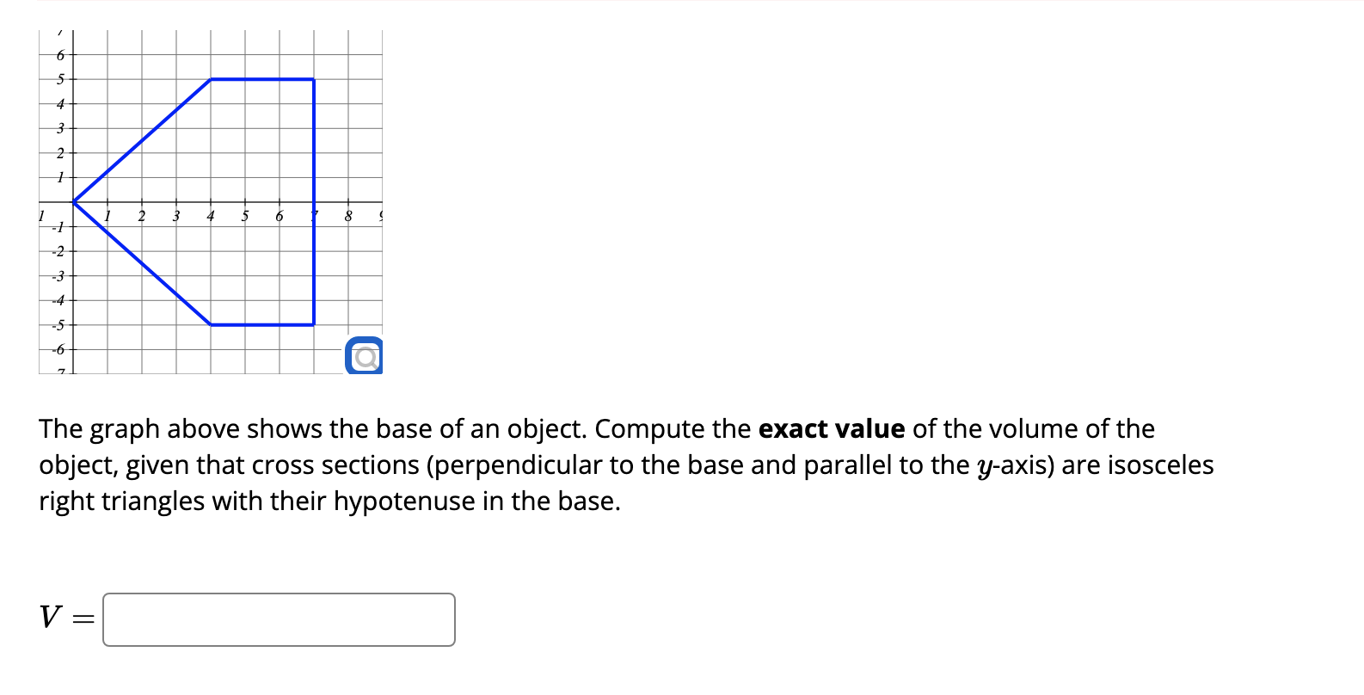Viewport: 1364px width, 695px height.
Task: Open the graph enlarge icon near the bottom corner
Action: [365, 355]
